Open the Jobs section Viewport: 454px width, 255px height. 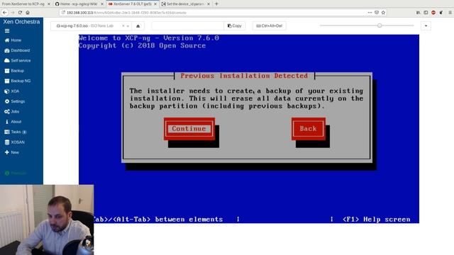pos(12,111)
